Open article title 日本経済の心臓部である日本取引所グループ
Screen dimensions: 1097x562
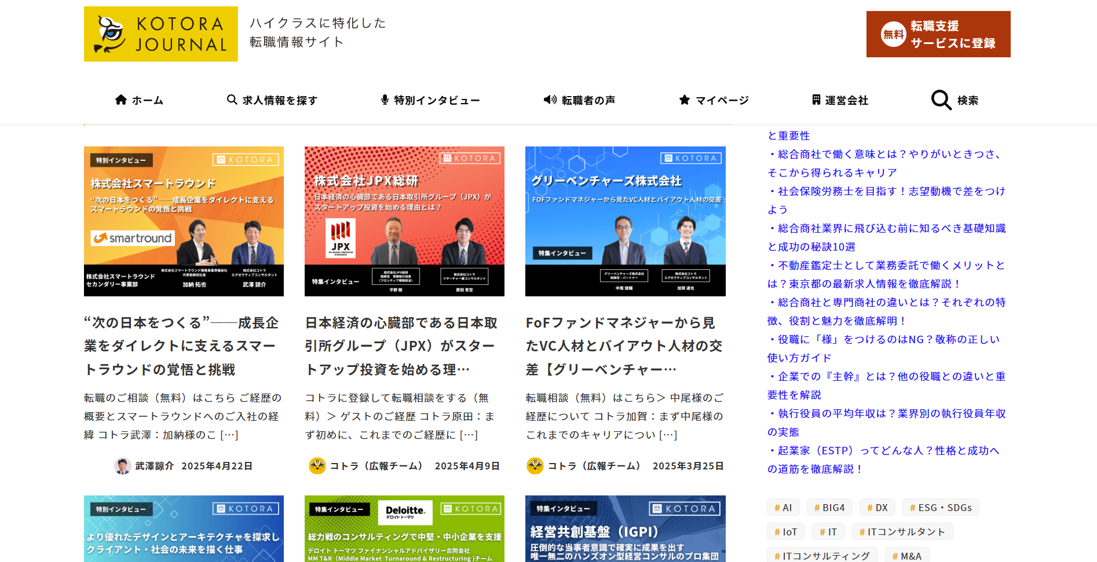pos(401,346)
